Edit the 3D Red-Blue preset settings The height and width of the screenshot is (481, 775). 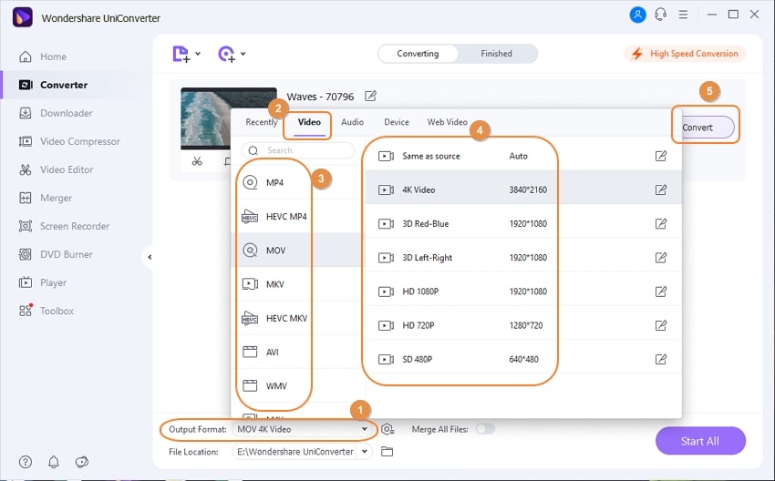point(661,224)
